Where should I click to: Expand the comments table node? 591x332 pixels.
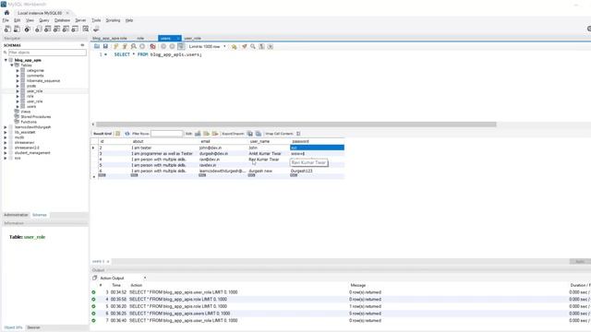(x=18, y=76)
